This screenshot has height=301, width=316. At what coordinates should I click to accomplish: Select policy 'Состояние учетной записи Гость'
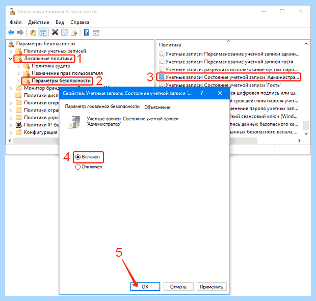[220, 85]
